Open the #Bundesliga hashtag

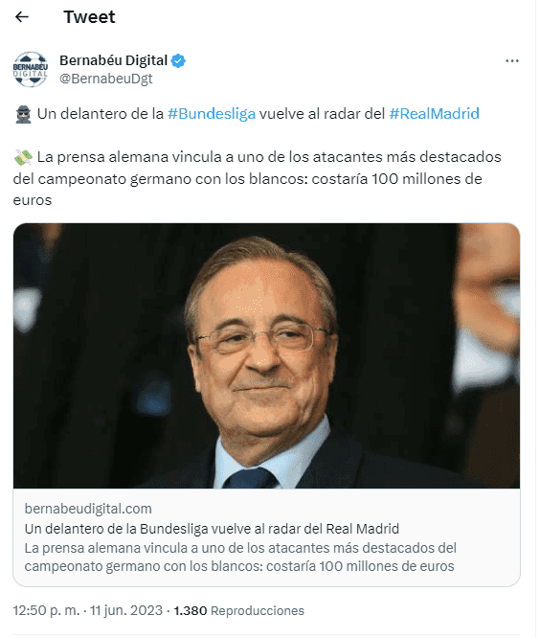point(212,114)
